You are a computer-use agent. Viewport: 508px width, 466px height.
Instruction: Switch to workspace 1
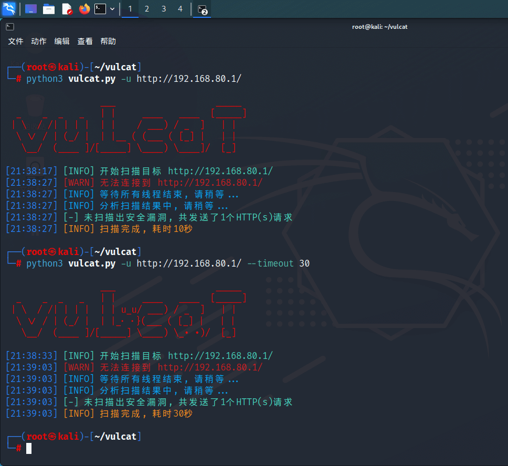tap(130, 9)
